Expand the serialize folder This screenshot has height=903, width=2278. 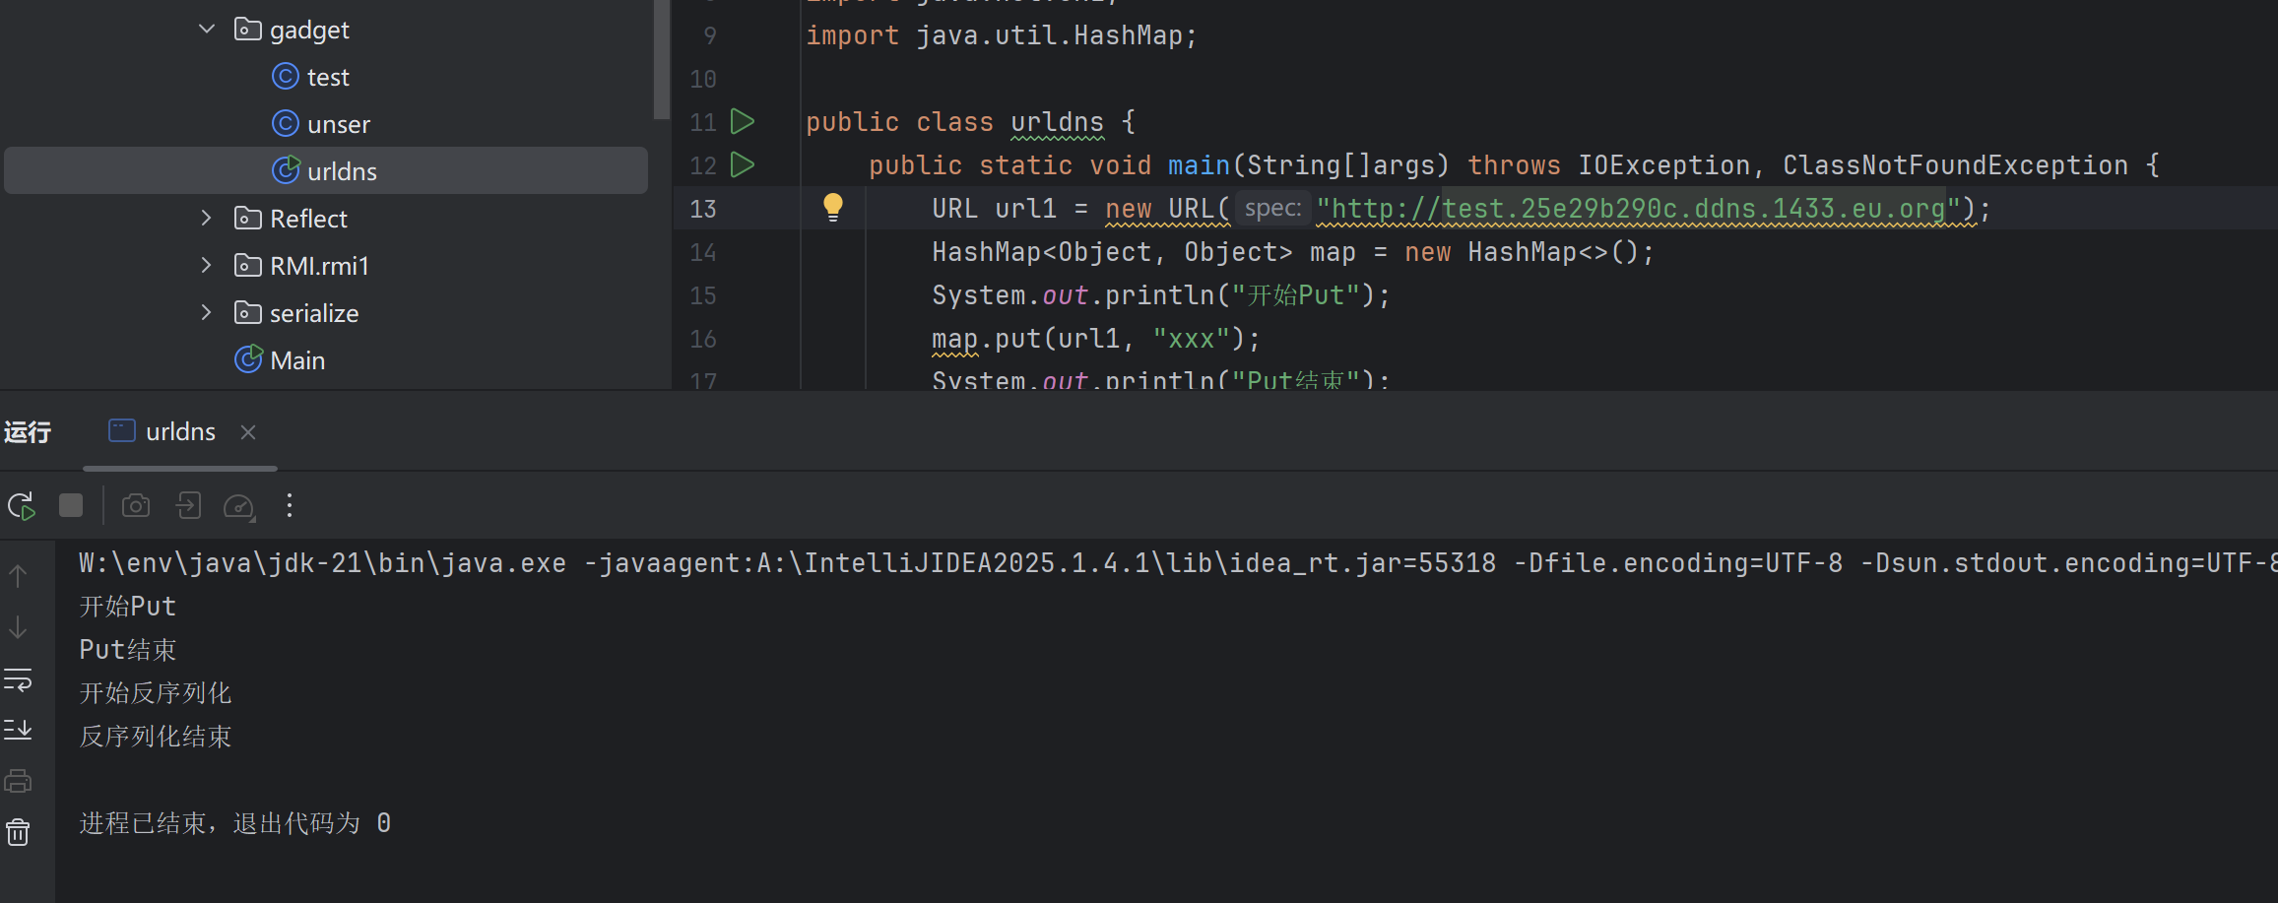click(x=207, y=313)
